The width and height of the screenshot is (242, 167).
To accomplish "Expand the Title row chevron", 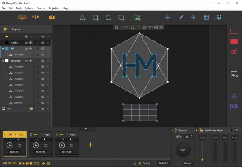I will (x=48, y=109).
